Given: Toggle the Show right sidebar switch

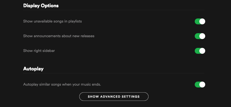Looking at the screenshot, I should pos(200,51).
